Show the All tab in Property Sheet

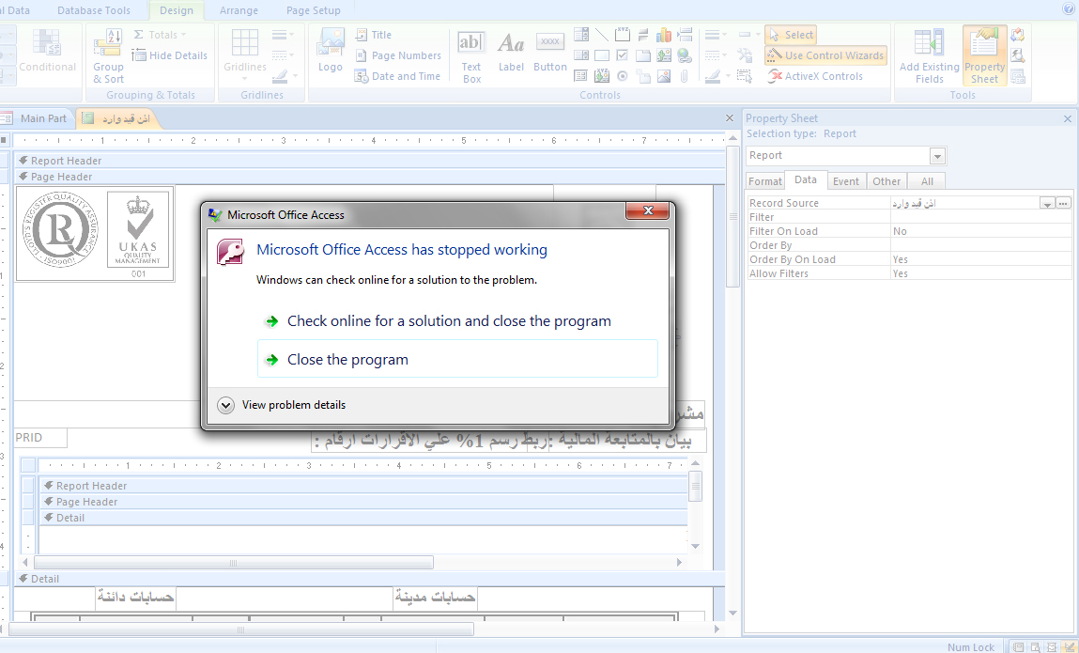(927, 181)
